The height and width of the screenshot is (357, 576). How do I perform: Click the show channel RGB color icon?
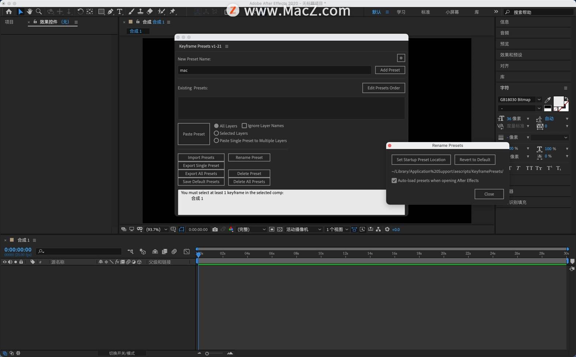[231, 230]
